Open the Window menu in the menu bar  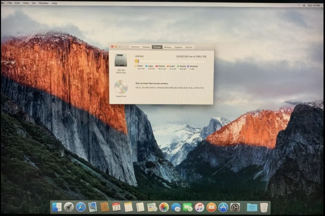43,3
